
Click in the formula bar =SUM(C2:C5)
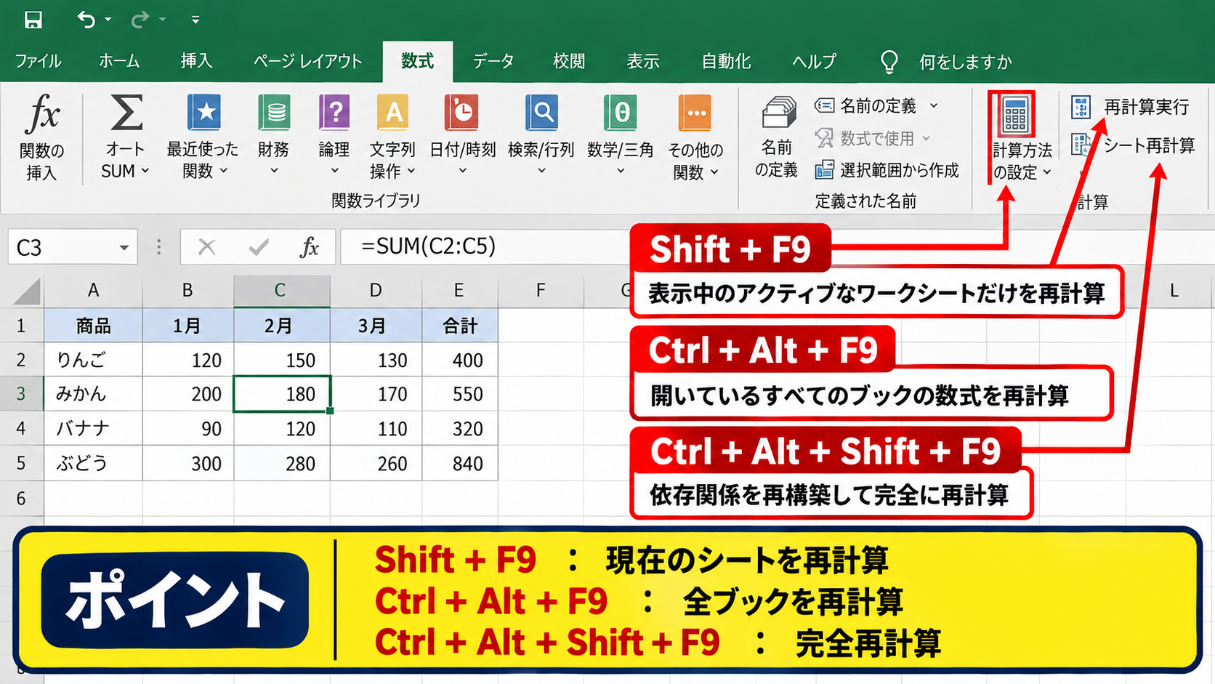click(x=429, y=246)
